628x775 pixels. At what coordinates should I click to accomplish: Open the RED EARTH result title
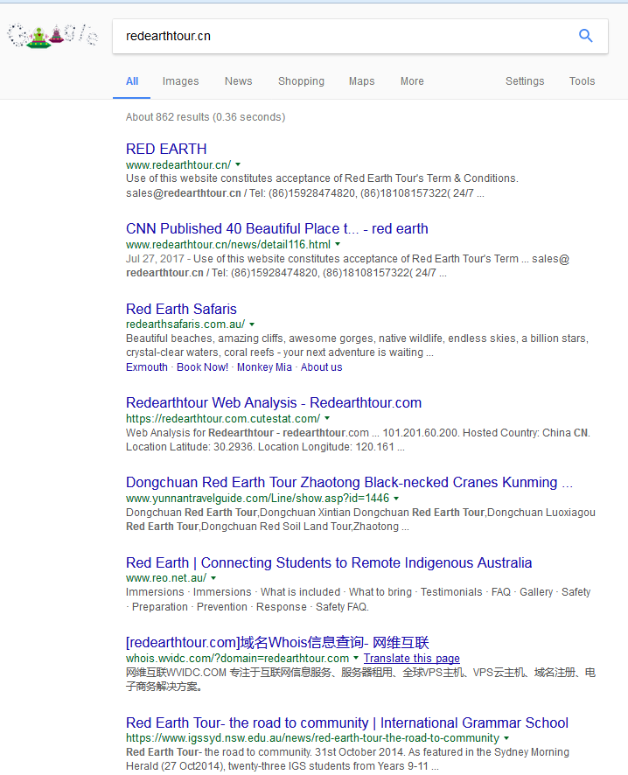point(166,149)
